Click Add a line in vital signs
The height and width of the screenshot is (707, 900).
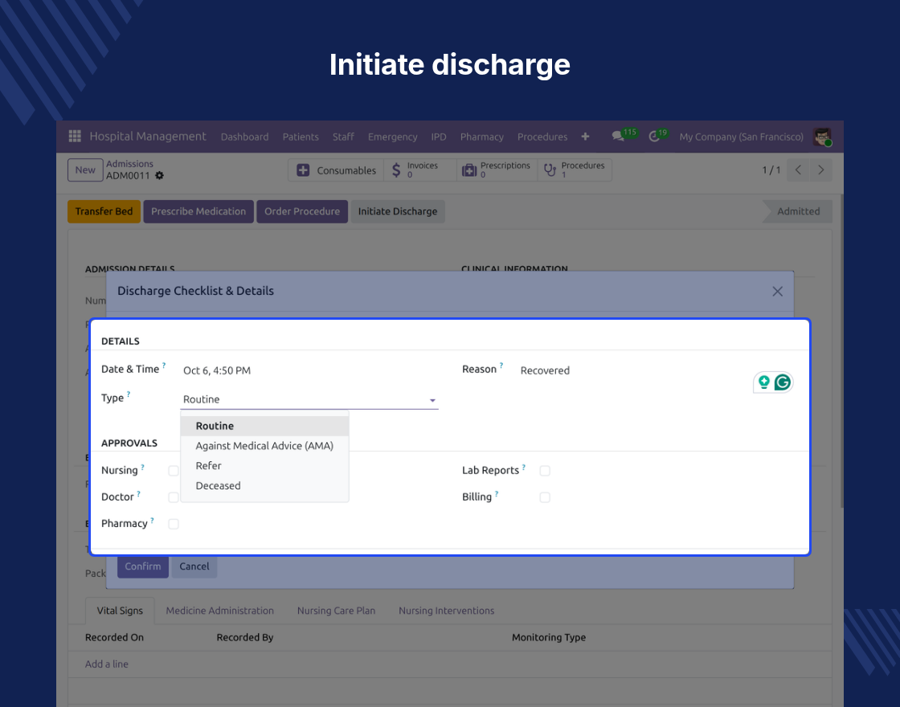point(107,664)
